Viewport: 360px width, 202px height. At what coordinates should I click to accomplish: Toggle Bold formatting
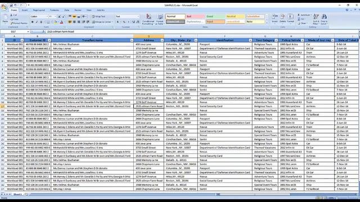click(33, 22)
